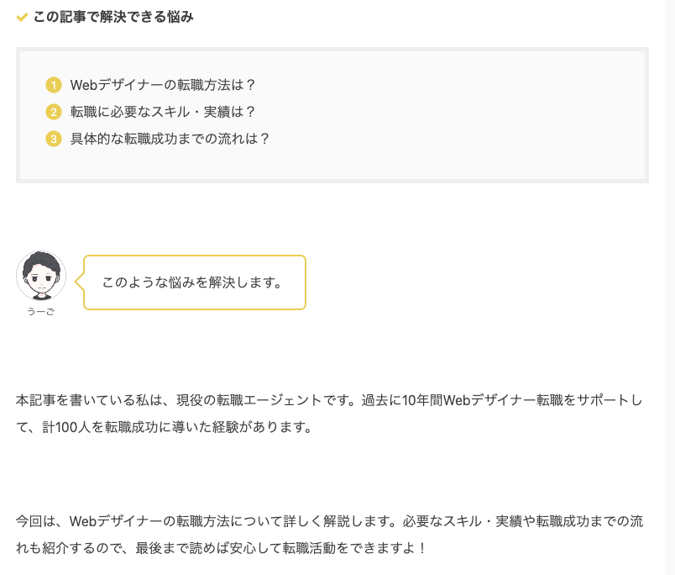Select list item Webデザイナーの転職方法は？

[163, 85]
